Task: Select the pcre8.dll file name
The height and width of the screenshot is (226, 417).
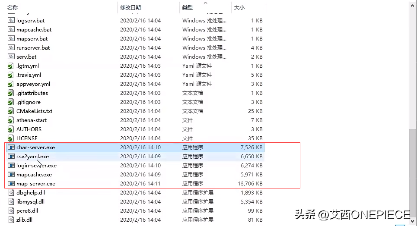Action: pyautogui.click(x=27, y=211)
